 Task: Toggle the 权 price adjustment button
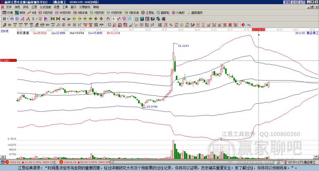pos(40,19)
